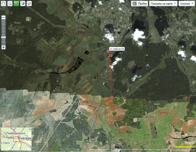This screenshot has height=152, width=196.
Task: Click the 'what's here' info cursor tool
Action: 29,3
